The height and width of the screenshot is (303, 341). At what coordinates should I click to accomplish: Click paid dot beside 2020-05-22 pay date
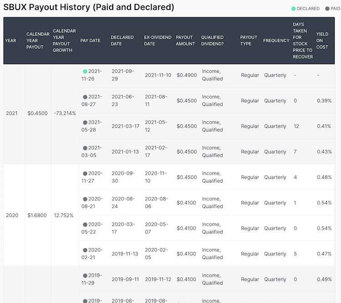coord(85,224)
